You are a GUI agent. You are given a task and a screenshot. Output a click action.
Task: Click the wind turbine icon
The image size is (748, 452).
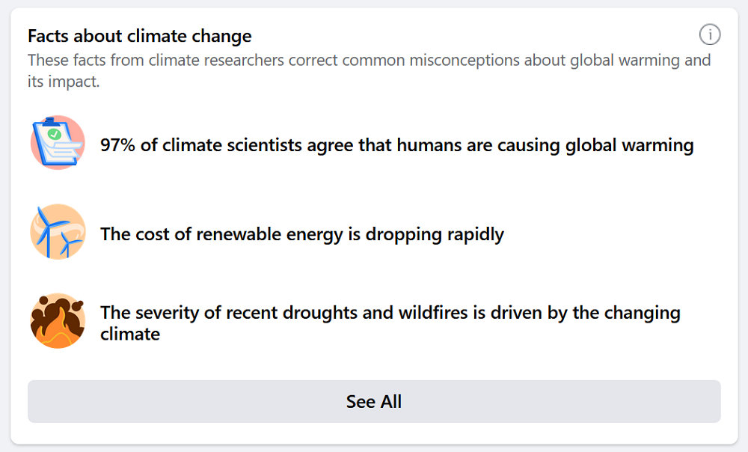pyautogui.click(x=58, y=232)
